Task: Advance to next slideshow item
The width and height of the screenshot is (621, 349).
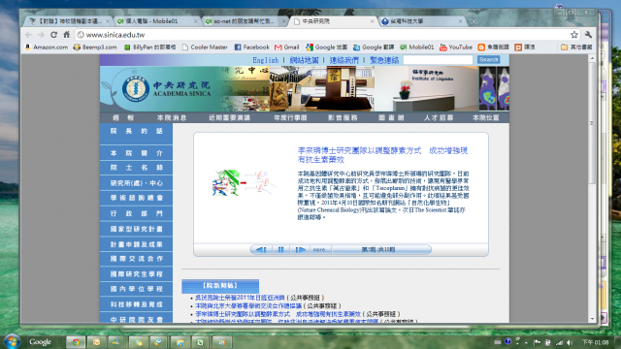Action: [x=300, y=250]
